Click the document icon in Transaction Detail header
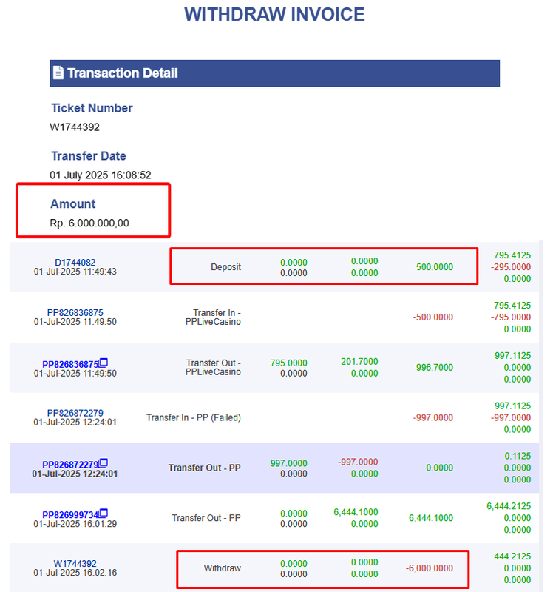Screen dimensions: 553x592 click(58, 73)
